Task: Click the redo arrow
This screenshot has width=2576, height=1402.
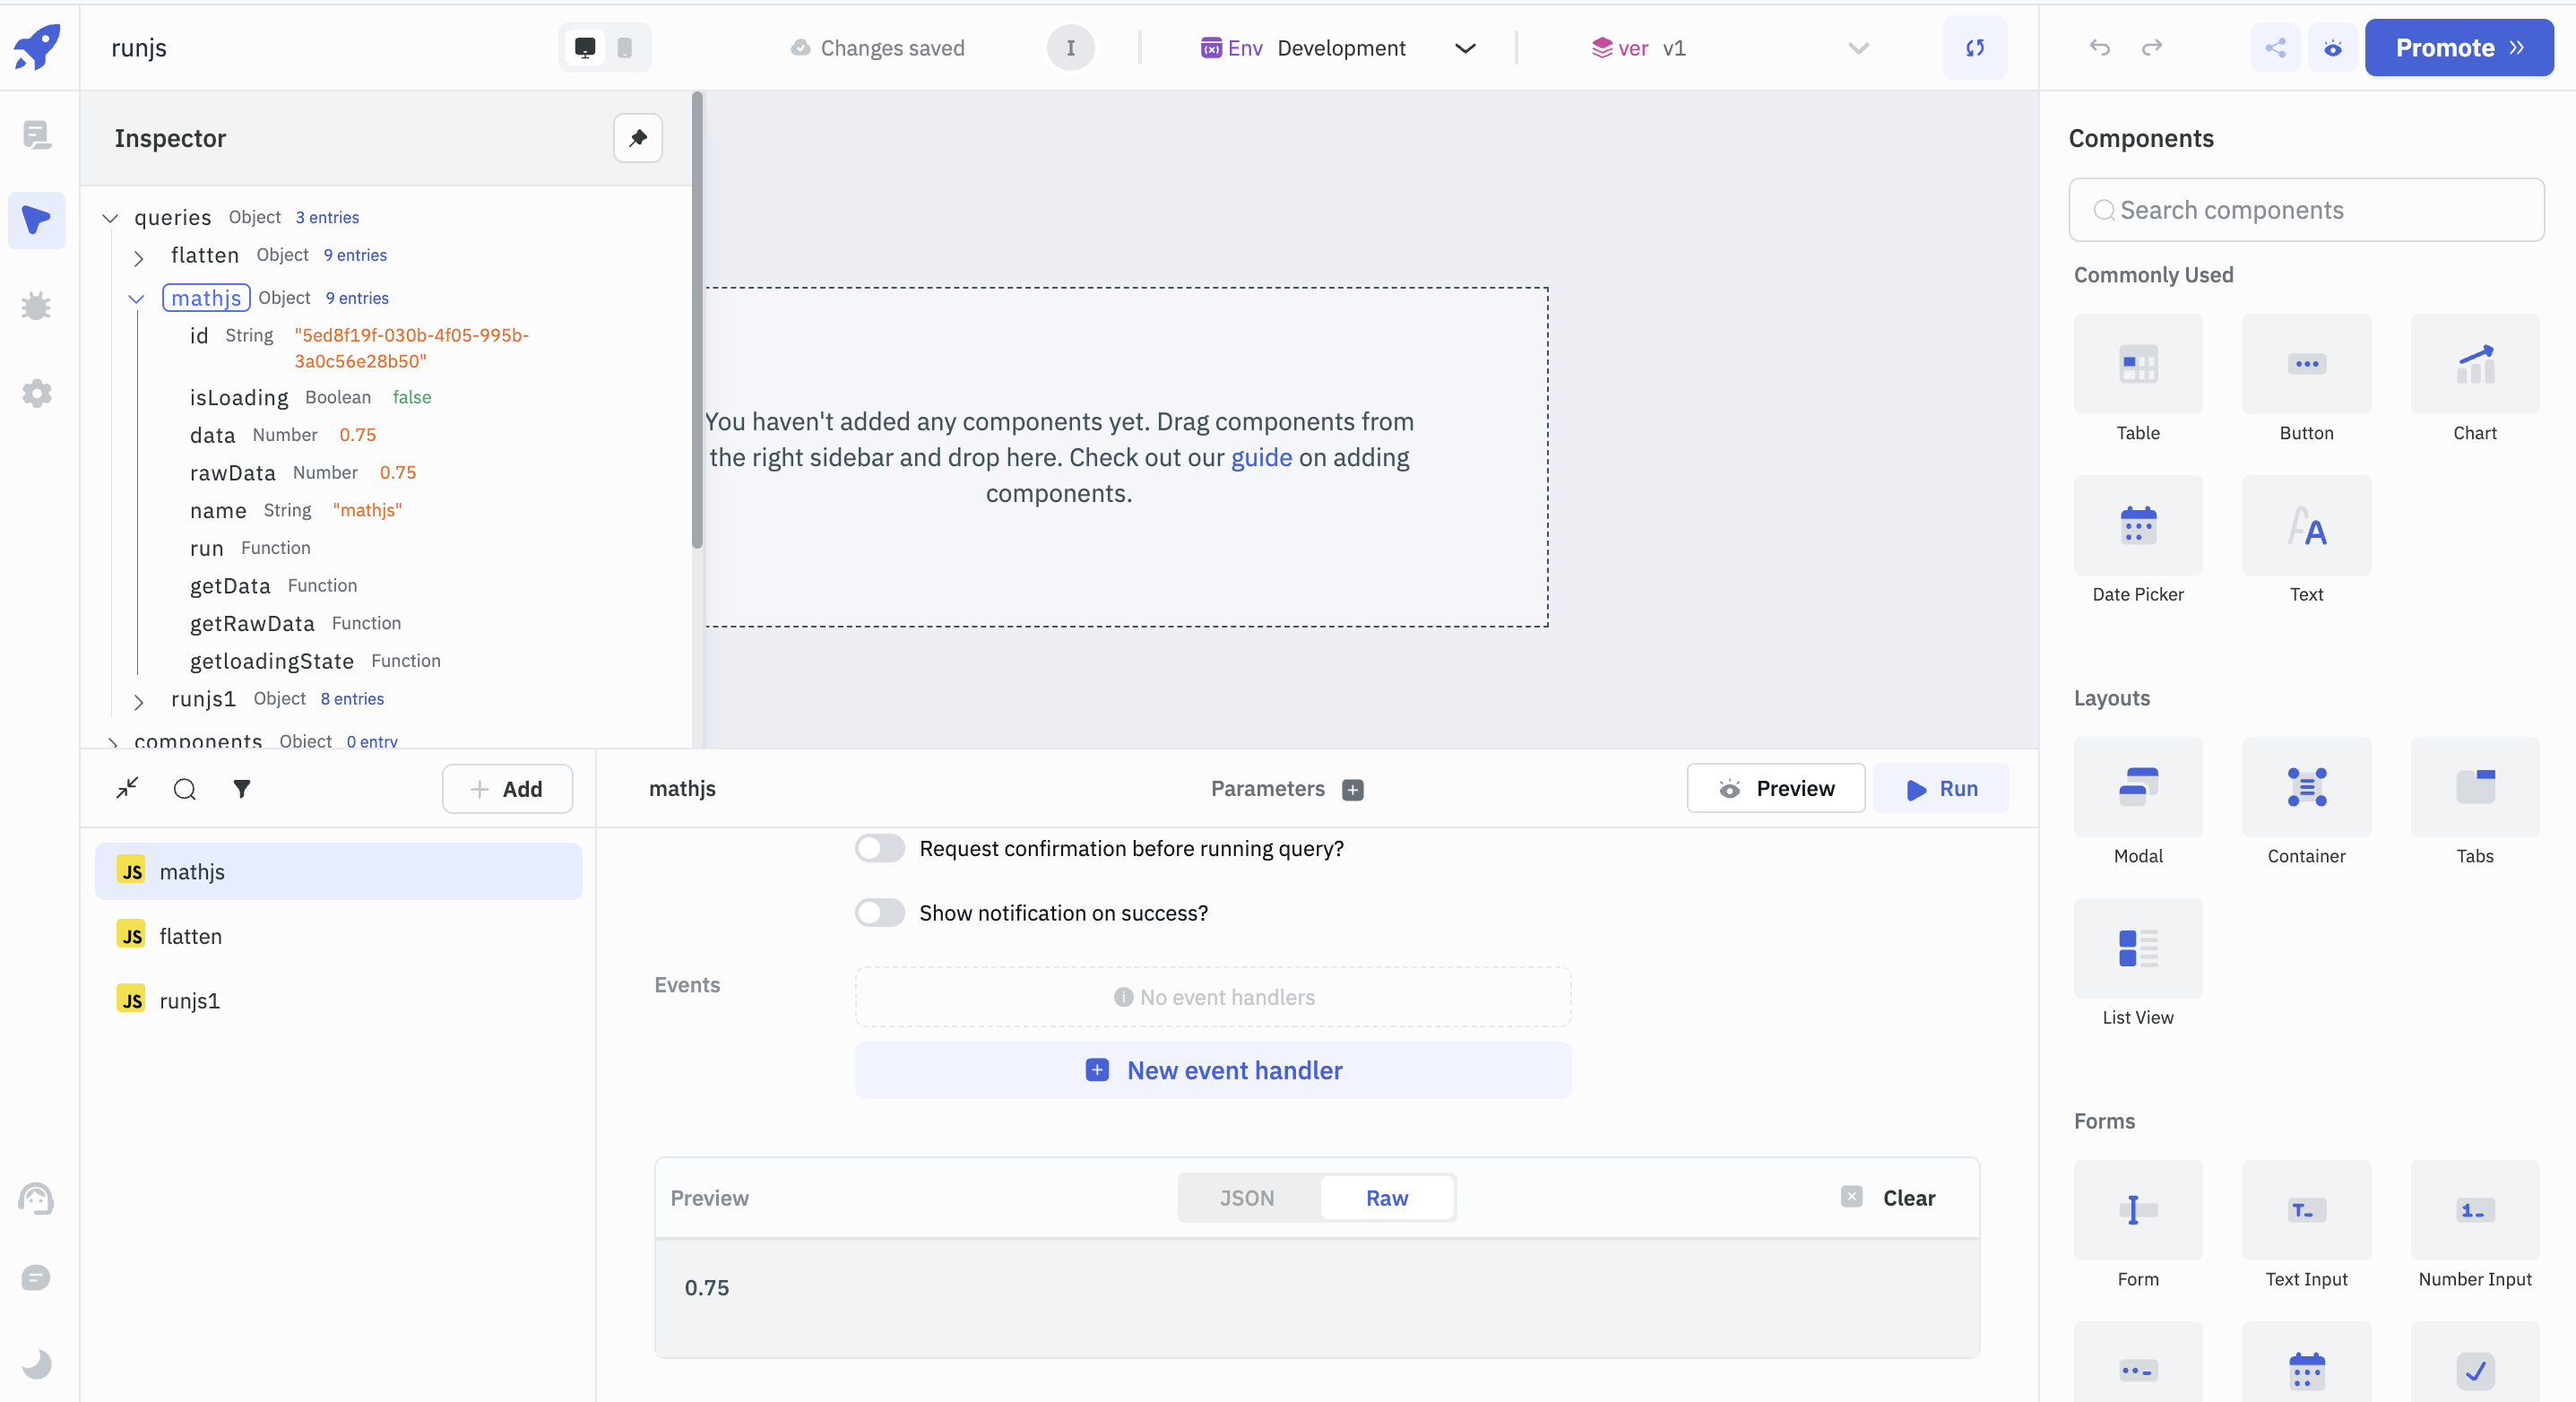Action: click(2152, 47)
